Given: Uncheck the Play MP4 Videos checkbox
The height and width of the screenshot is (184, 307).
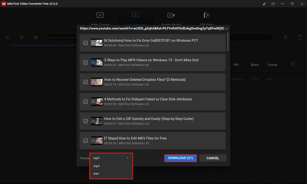Looking at the screenshot, I should coord(86,63).
